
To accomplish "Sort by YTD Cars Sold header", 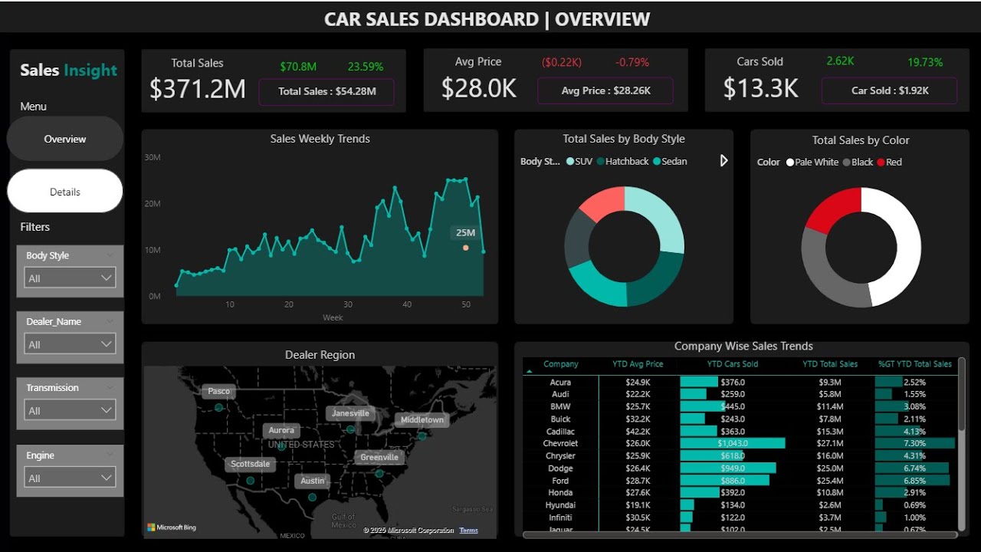I will point(732,364).
